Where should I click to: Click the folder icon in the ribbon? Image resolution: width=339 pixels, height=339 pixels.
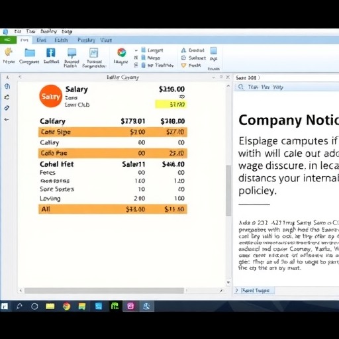pyautogui.click(x=30, y=53)
